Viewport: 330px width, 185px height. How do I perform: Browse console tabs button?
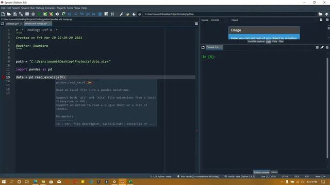click(203, 47)
